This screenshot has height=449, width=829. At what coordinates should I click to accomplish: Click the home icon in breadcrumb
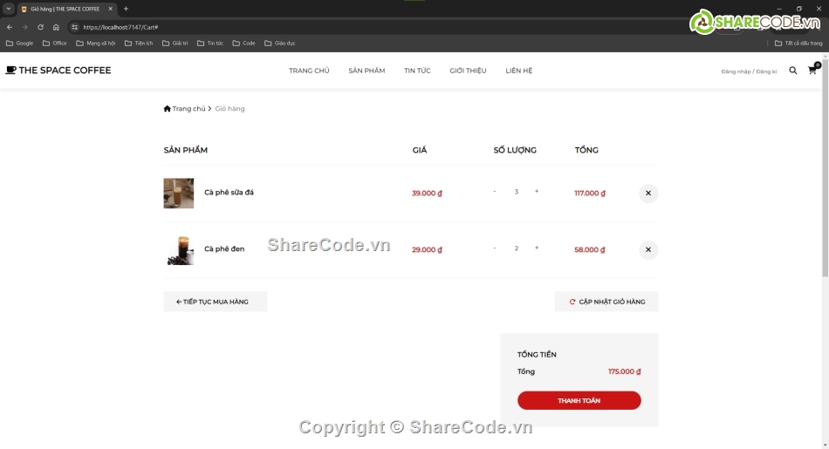pos(168,109)
